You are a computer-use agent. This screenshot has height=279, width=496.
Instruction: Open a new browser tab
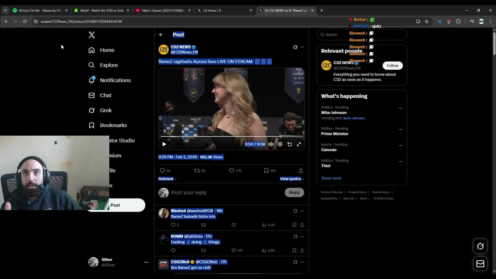pyautogui.click(x=322, y=10)
